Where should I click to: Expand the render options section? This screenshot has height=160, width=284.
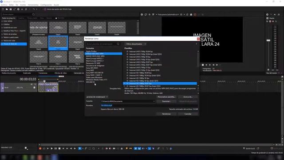[x=97, y=97]
